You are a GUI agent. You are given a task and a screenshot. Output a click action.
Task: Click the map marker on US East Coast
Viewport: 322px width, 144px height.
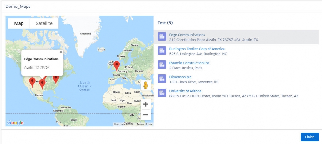[x=56, y=79]
